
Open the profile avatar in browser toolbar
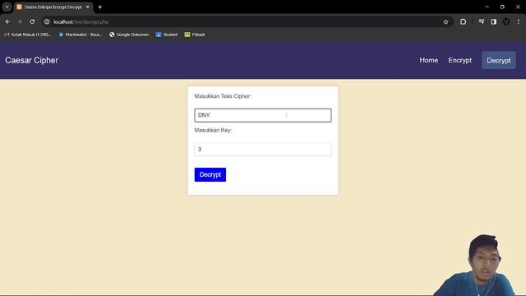506,22
